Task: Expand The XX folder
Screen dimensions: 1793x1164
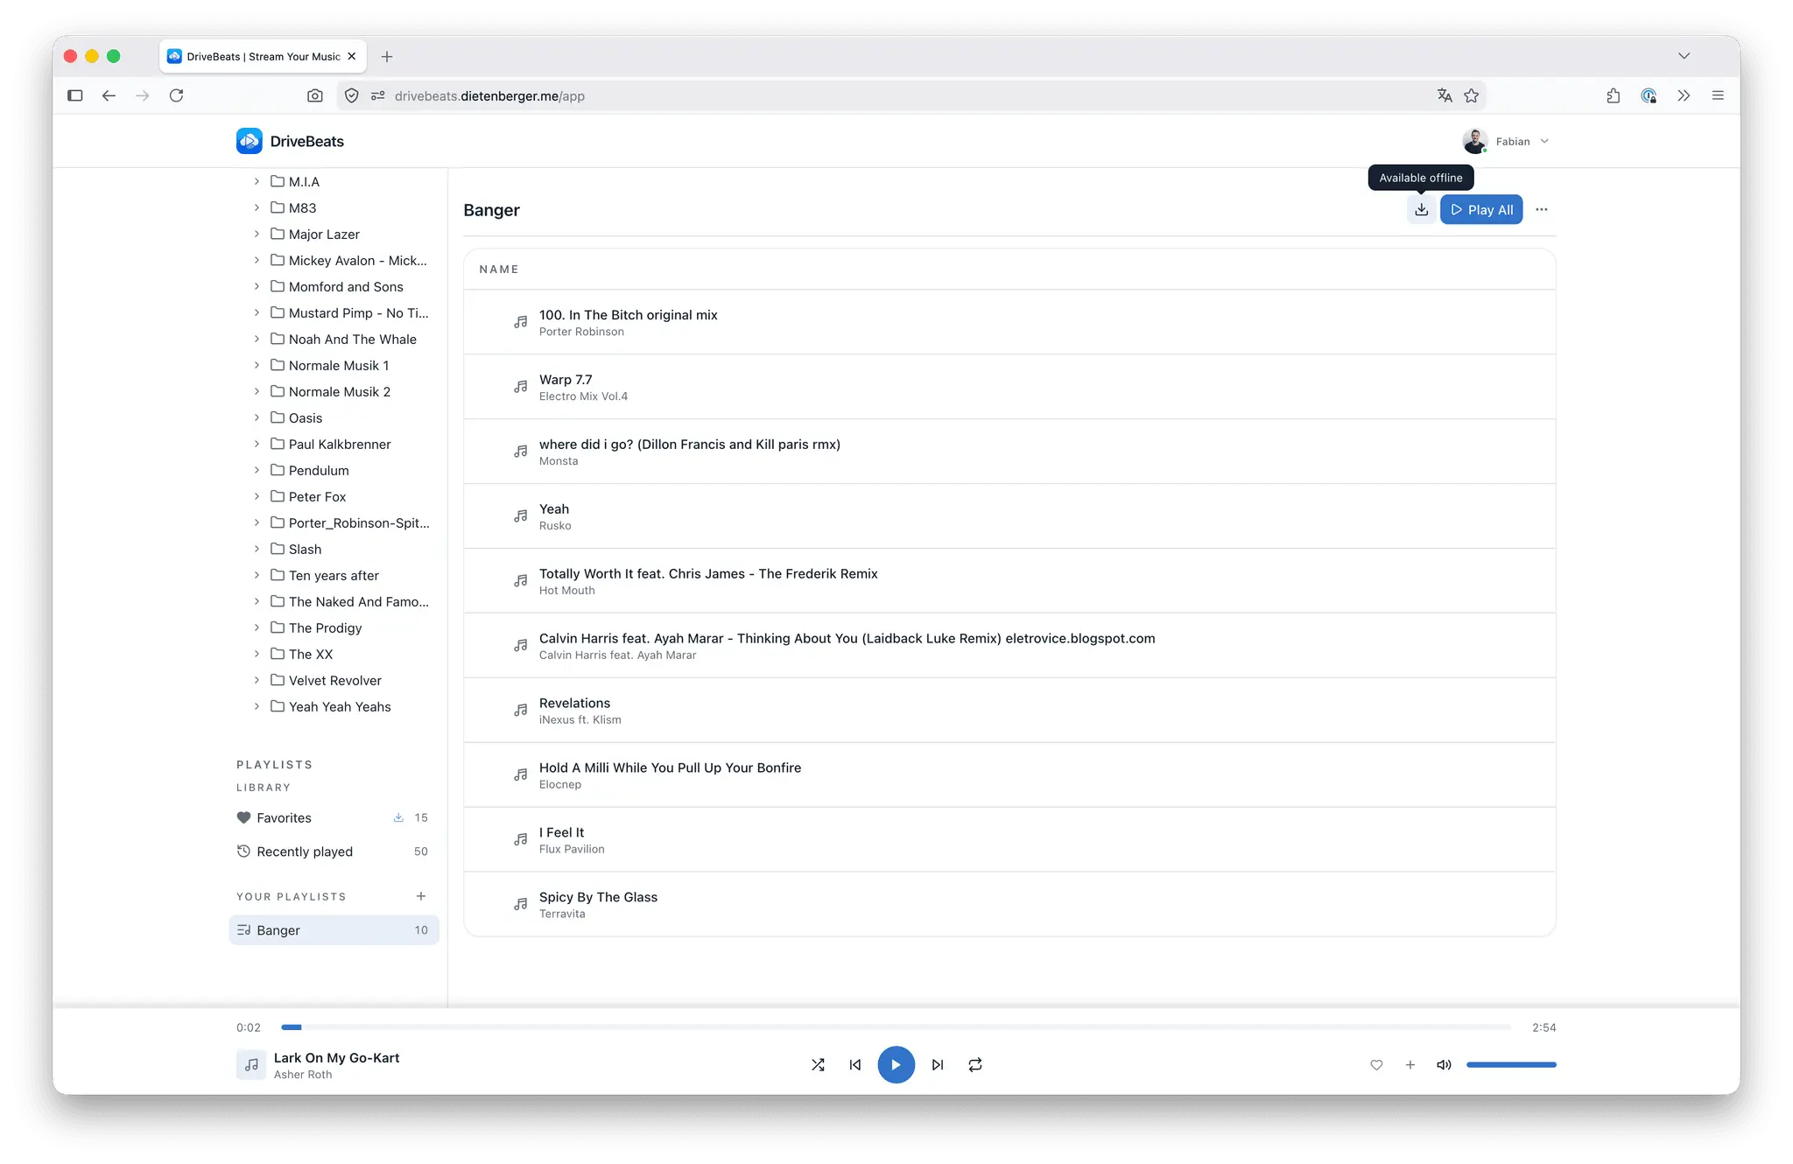Action: 257,654
